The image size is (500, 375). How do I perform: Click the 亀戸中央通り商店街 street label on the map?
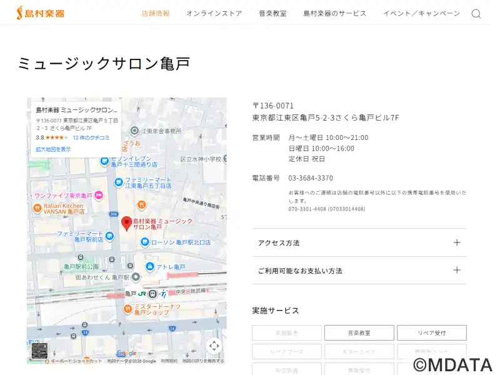point(201,204)
